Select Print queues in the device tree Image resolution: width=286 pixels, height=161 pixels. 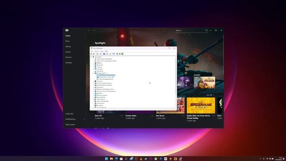(x=101, y=103)
